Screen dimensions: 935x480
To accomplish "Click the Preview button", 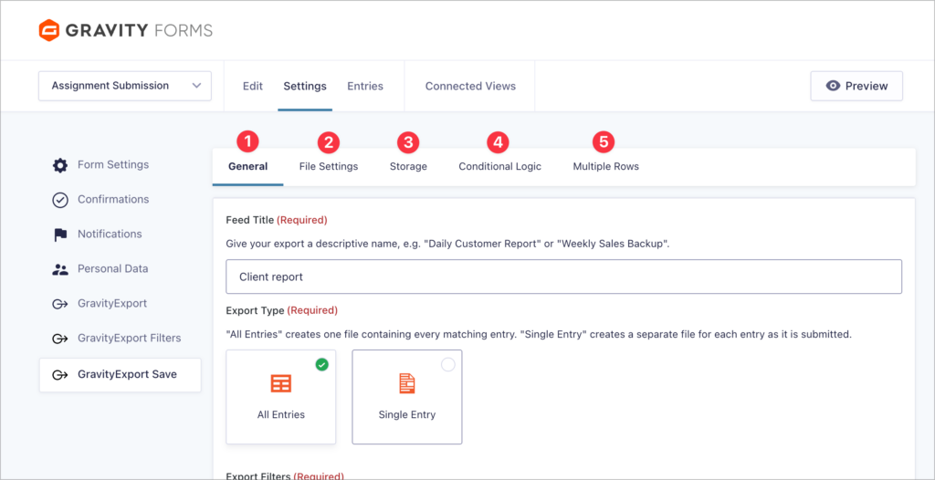I will [856, 86].
